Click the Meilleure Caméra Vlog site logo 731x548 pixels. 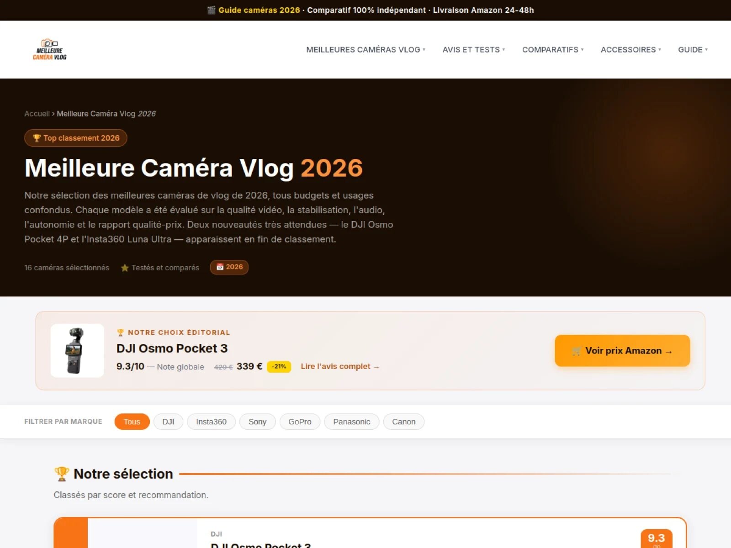49,49
